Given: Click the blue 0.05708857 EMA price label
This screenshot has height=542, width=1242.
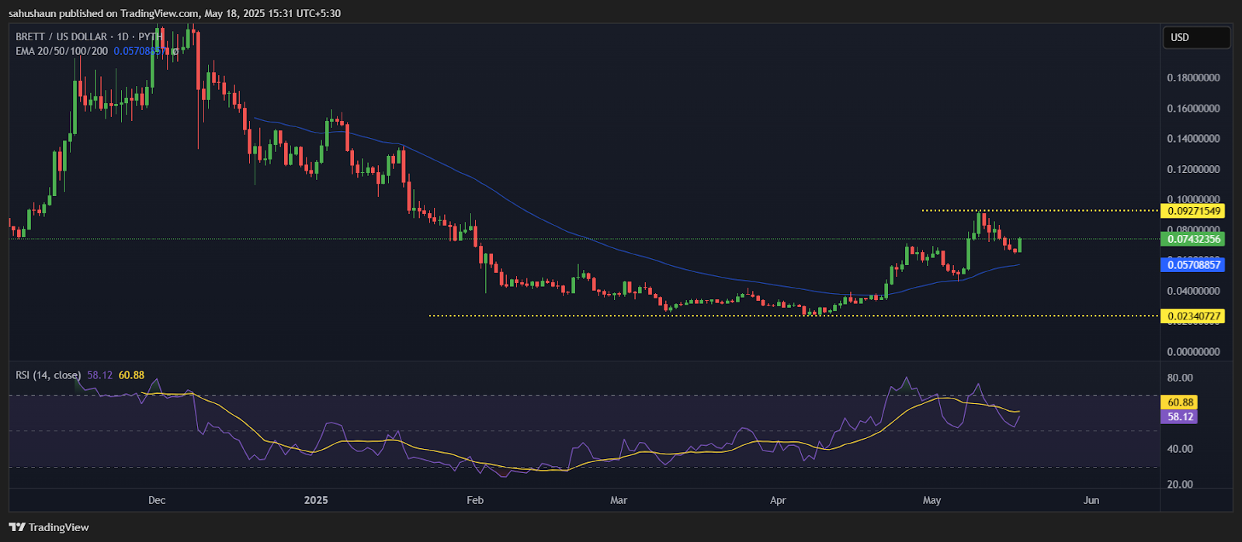Looking at the screenshot, I should click(1194, 265).
